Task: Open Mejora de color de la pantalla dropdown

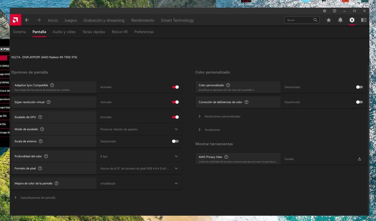Action: pos(139,183)
